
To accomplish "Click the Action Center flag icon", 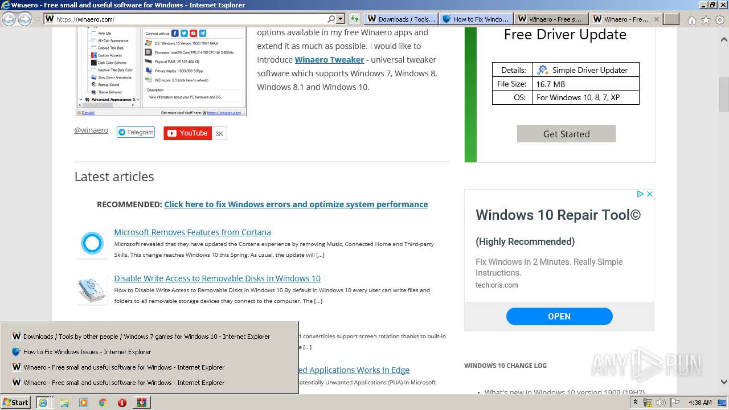I will [x=675, y=403].
